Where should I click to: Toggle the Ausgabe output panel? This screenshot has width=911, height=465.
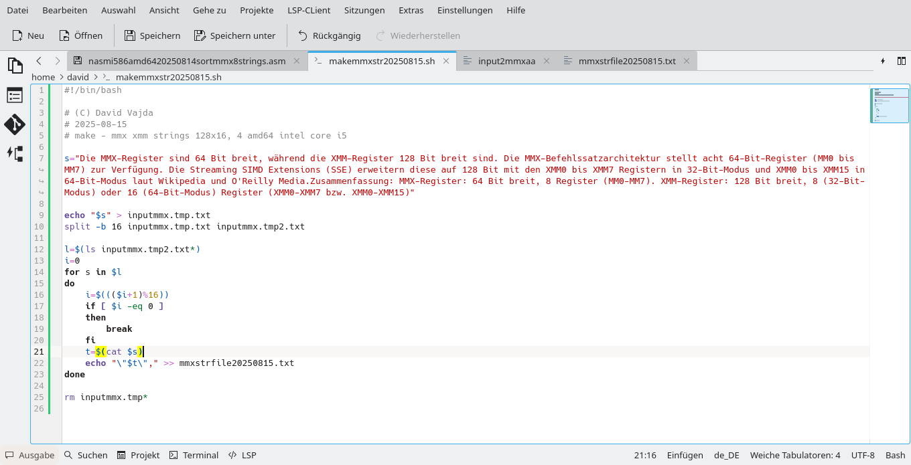click(x=30, y=455)
